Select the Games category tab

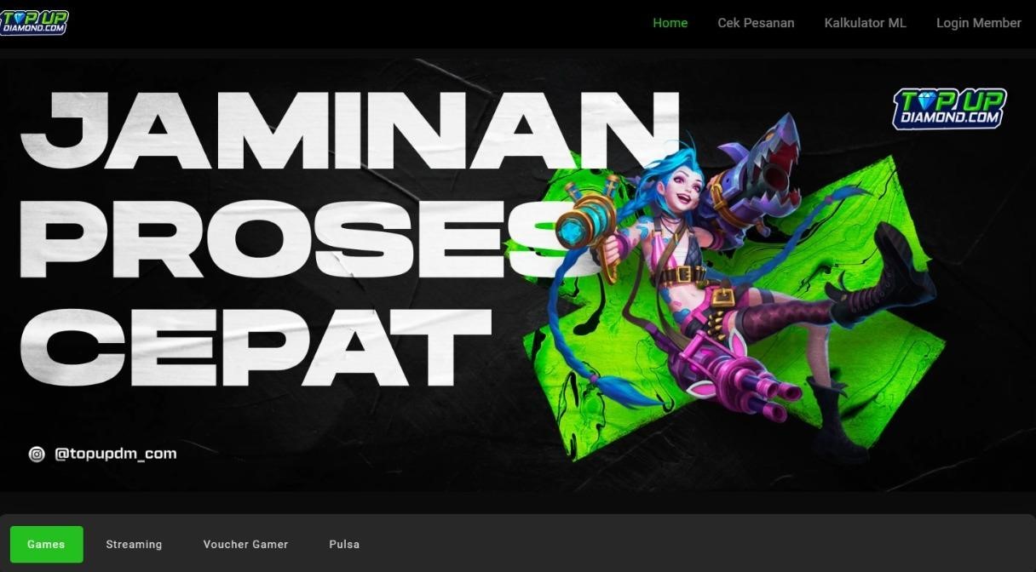[x=46, y=544]
